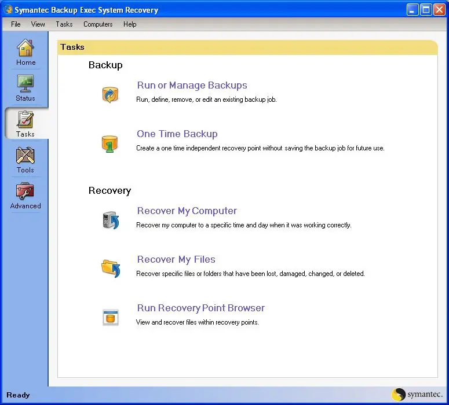Click the Recover My Files link
This screenshot has width=449, height=405.
click(x=176, y=259)
